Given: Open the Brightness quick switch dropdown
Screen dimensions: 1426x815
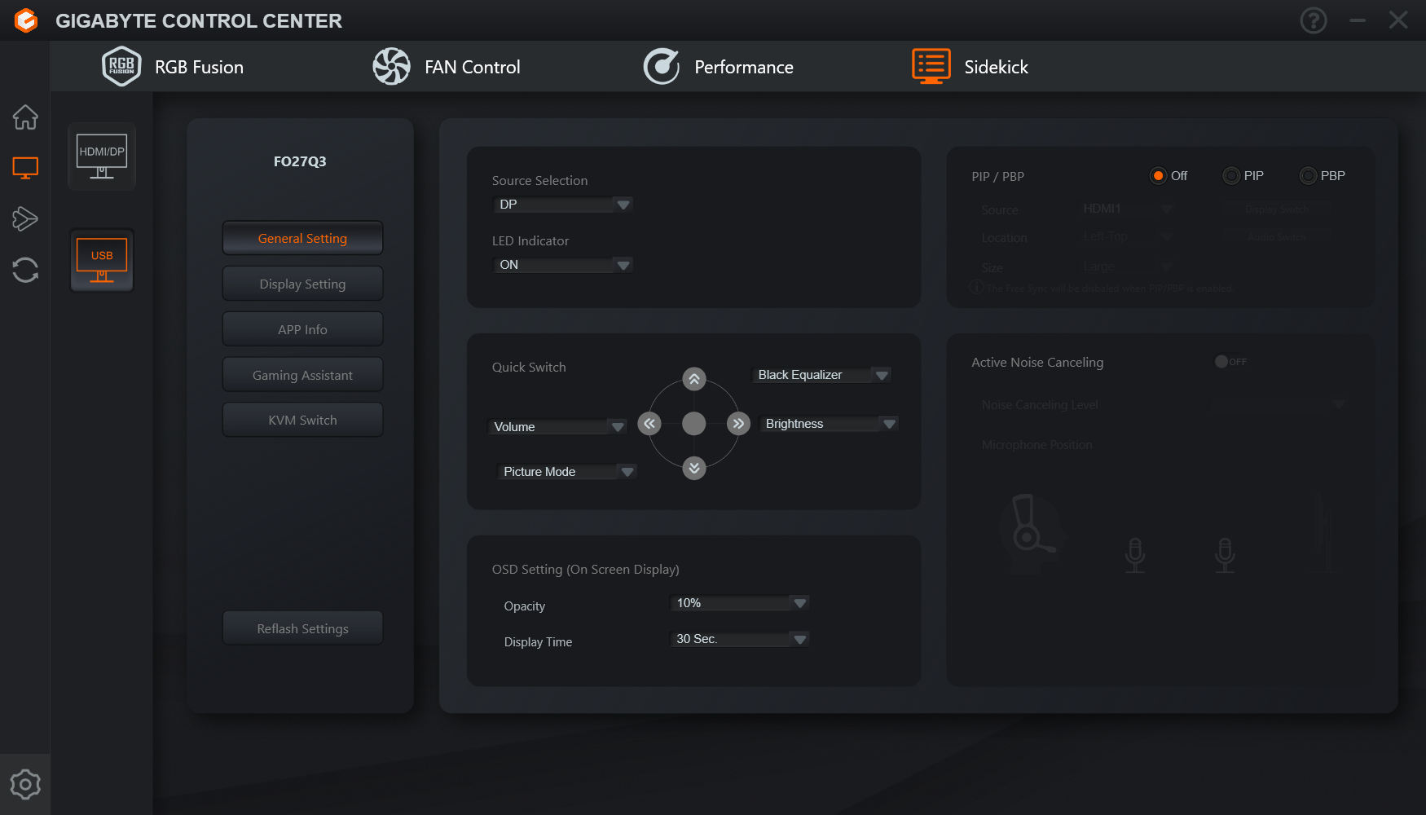Looking at the screenshot, I should coord(829,424).
